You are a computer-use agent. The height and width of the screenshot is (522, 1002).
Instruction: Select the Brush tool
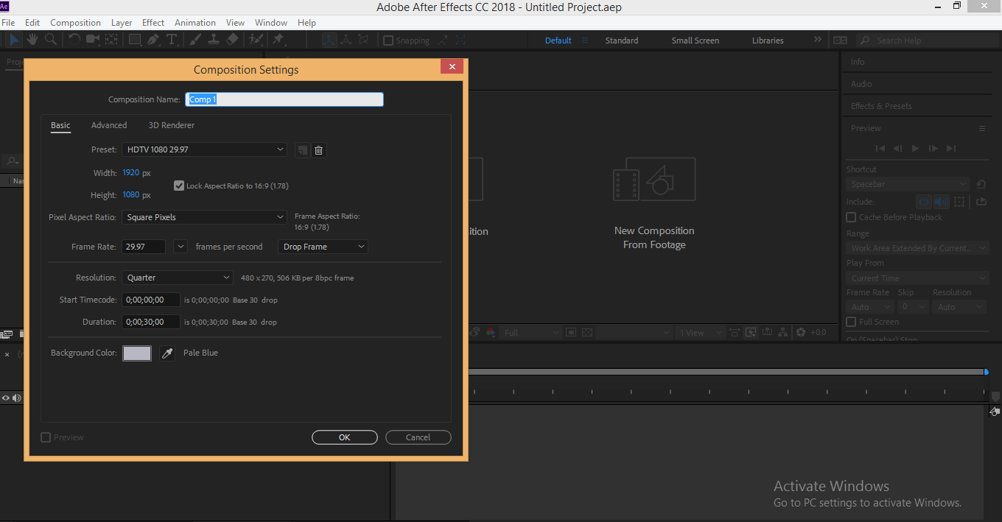click(x=195, y=40)
